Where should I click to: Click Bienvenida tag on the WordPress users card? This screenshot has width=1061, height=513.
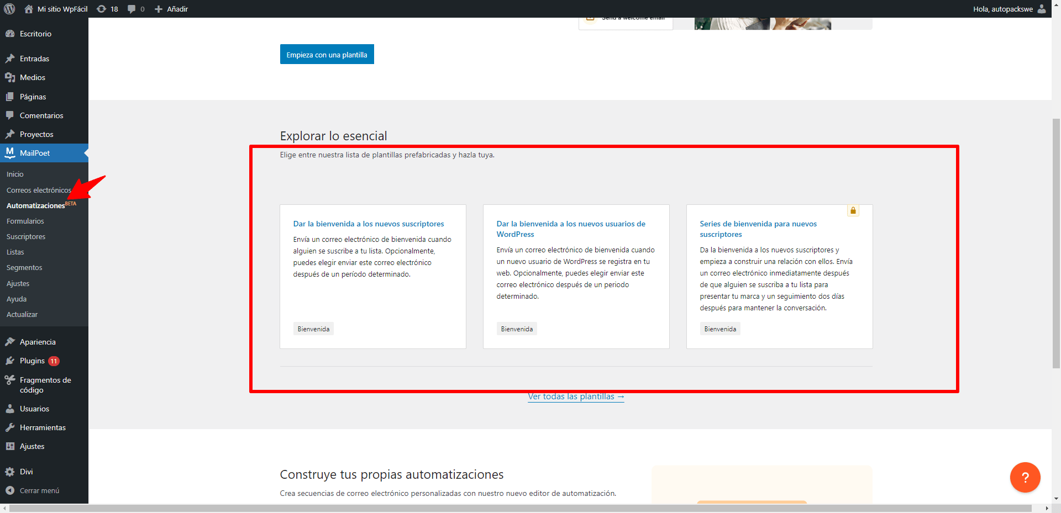coord(517,329)
